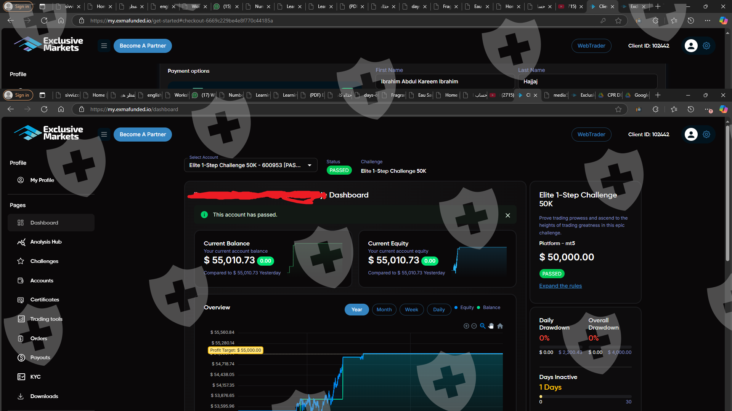Open settings gear next to profile avatar
This screenshot has height=411, width=732.
[x=706, y=134]
